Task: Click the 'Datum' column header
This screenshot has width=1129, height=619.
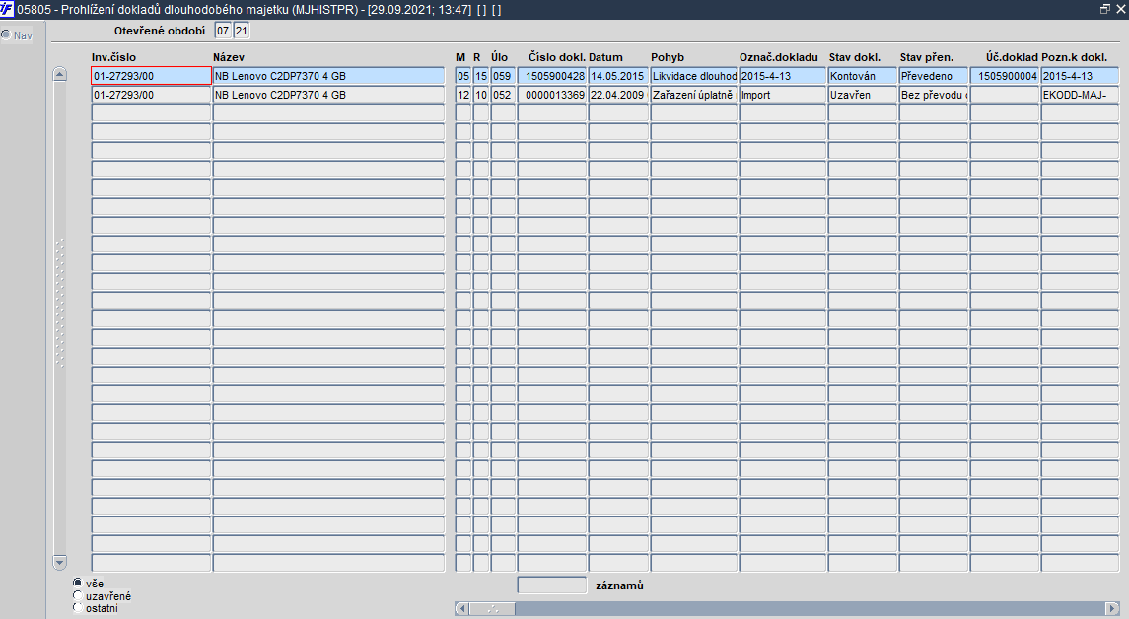Action: 605,57
